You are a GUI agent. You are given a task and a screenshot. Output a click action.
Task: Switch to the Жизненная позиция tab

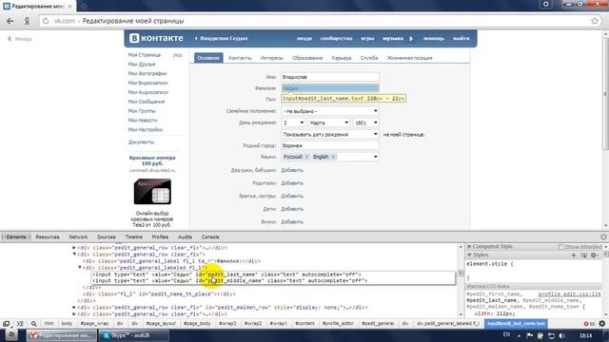410,58
